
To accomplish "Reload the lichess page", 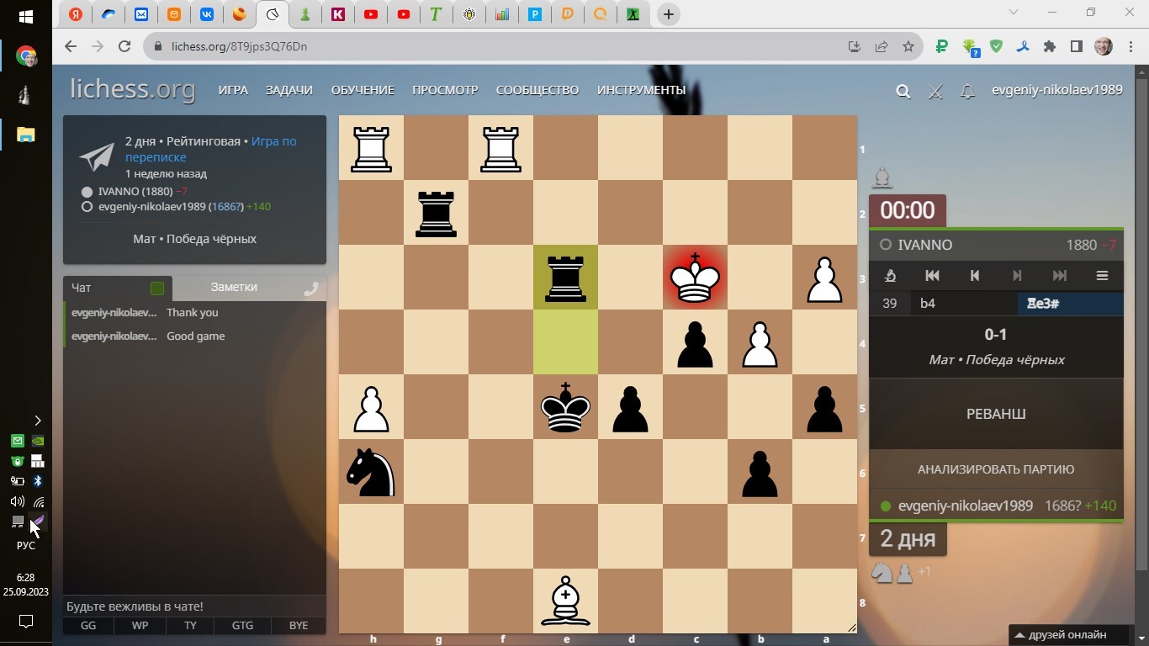I will click(124, 47).
